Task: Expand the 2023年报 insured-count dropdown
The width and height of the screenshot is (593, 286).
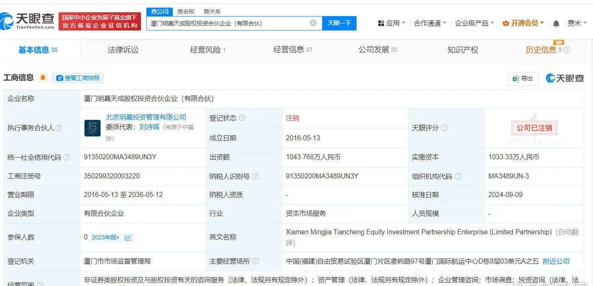Action: point(106,238)
